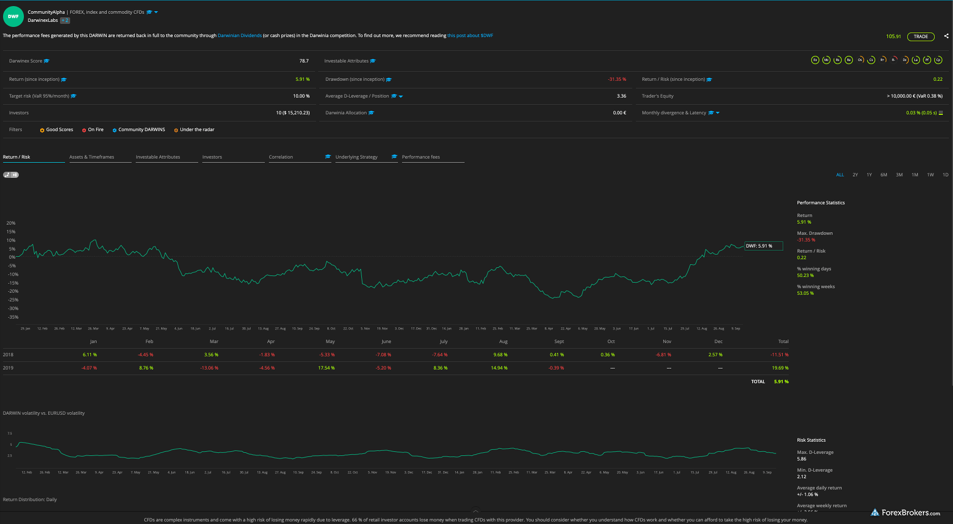
Task: Open the Assets & Timeframes tab
Action: (100, 157)
